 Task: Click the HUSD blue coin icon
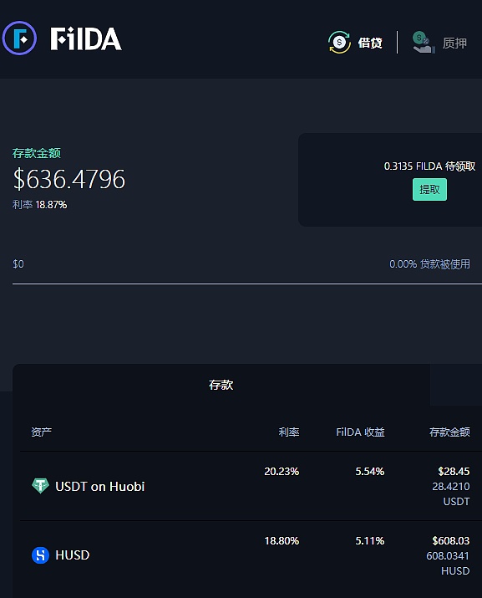click(40, 555)
